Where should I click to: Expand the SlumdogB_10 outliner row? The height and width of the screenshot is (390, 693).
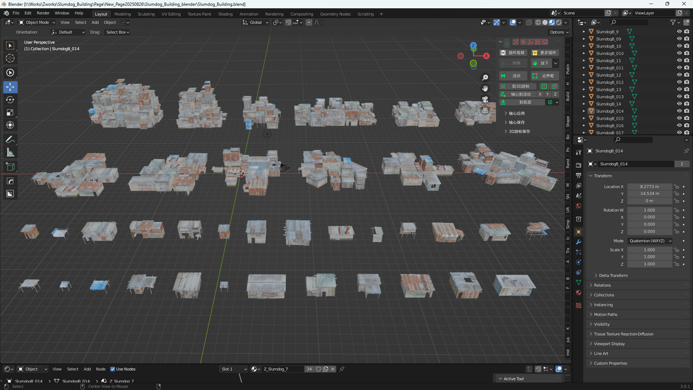point(584,46)
